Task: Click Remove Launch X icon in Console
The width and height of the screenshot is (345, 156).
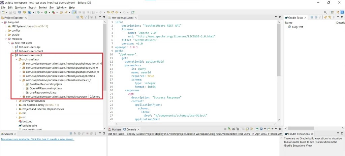Action: [x=233, y=129]
